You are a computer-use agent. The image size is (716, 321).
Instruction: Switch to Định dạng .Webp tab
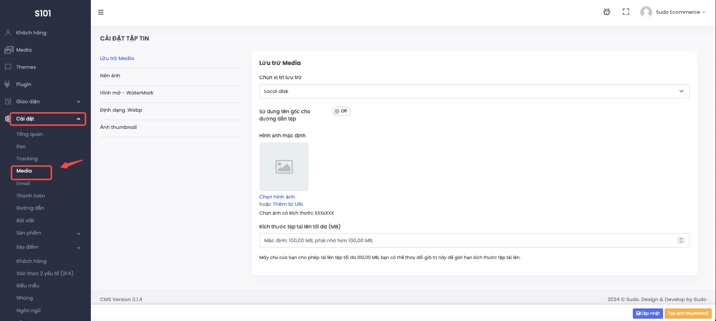click(121, 110)
